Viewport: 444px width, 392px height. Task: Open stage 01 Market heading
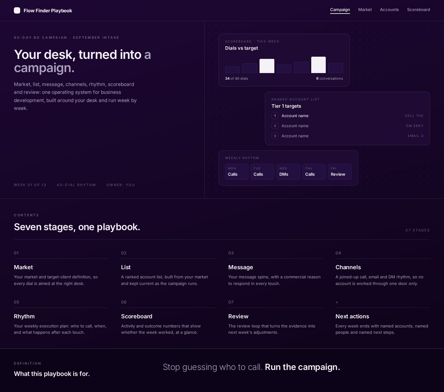pos(23,267)
